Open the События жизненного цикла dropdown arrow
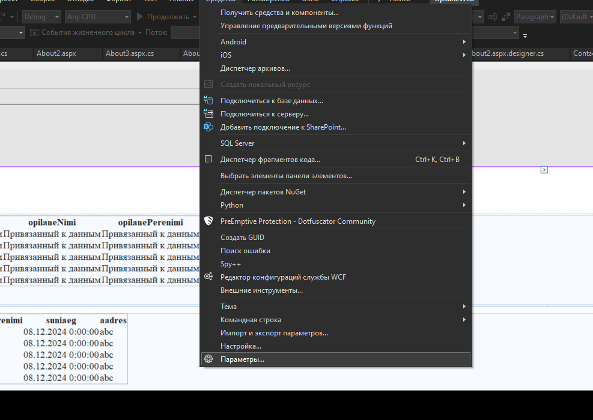 point(139,33)
